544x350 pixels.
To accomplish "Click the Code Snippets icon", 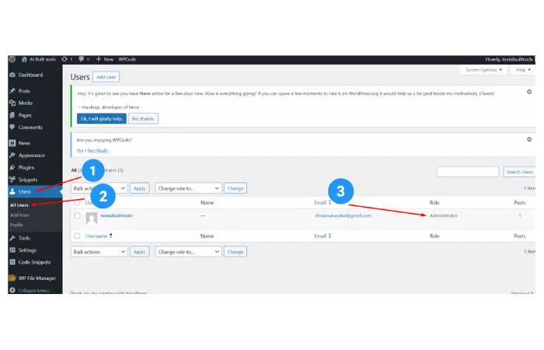I will pyautogui.click(x=12, y=263).
